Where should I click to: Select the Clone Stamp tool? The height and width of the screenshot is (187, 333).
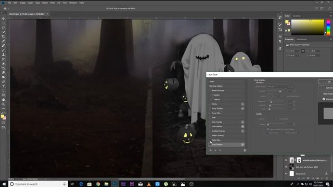click(3, 55)
